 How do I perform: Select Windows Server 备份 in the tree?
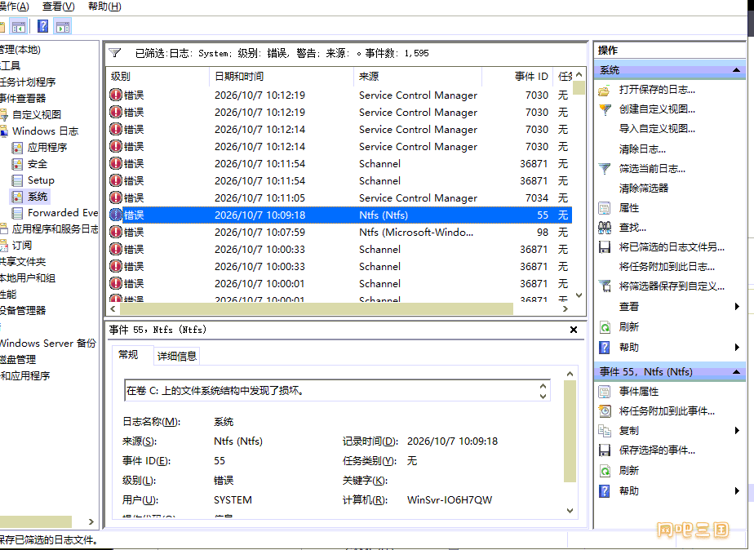[x=47, y=344]
